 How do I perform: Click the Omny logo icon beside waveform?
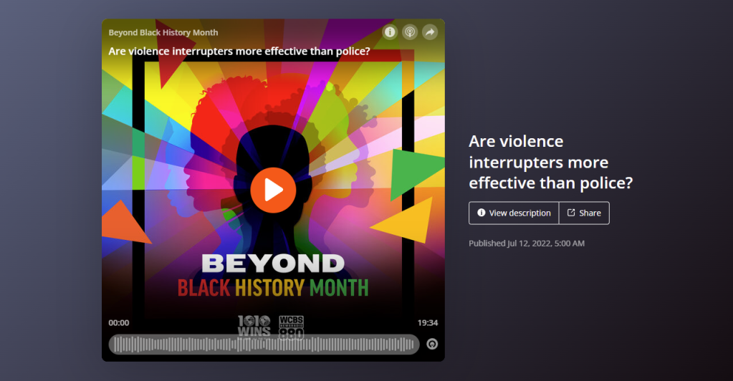pyautogui.click(x=432, y=344)
